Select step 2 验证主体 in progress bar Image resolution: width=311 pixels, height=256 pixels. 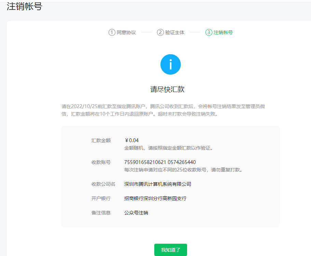(x=171, y=32)
